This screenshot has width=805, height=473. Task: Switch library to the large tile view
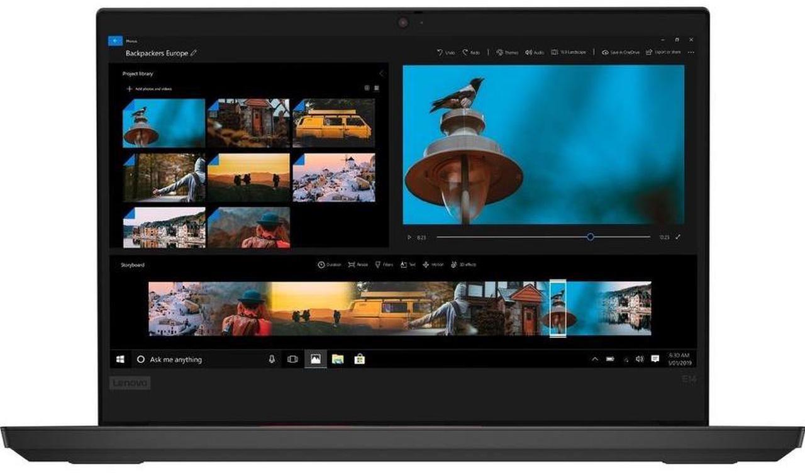coord(376,89)
